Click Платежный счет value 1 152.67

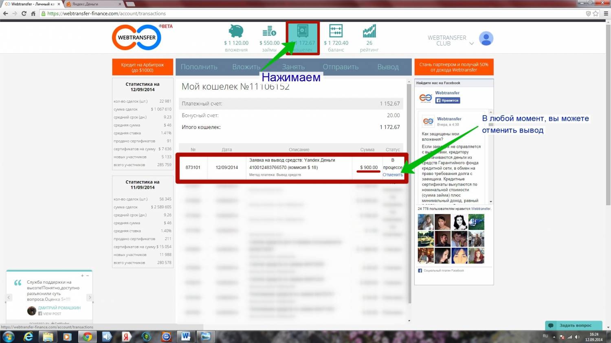[x=390, y=104]
